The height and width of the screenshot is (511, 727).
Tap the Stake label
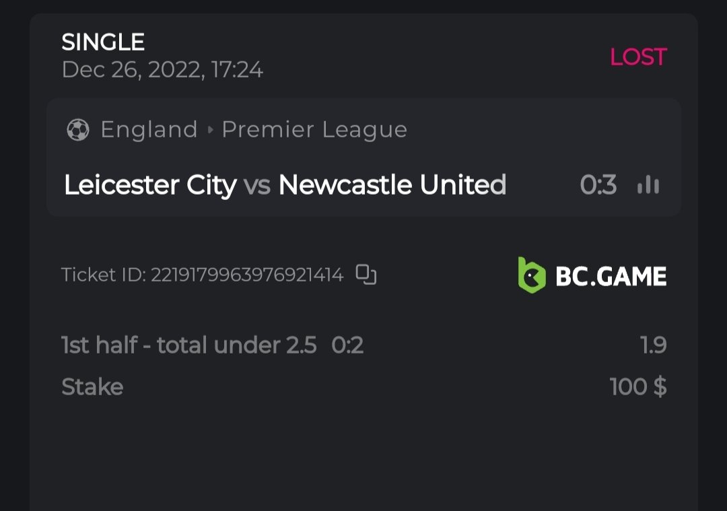pos(92,387)
